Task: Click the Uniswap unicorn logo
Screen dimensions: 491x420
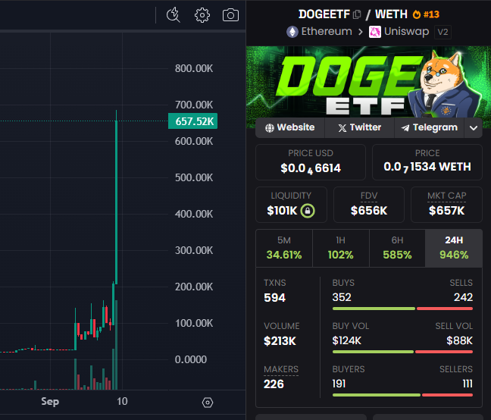Action: [375, 32]
